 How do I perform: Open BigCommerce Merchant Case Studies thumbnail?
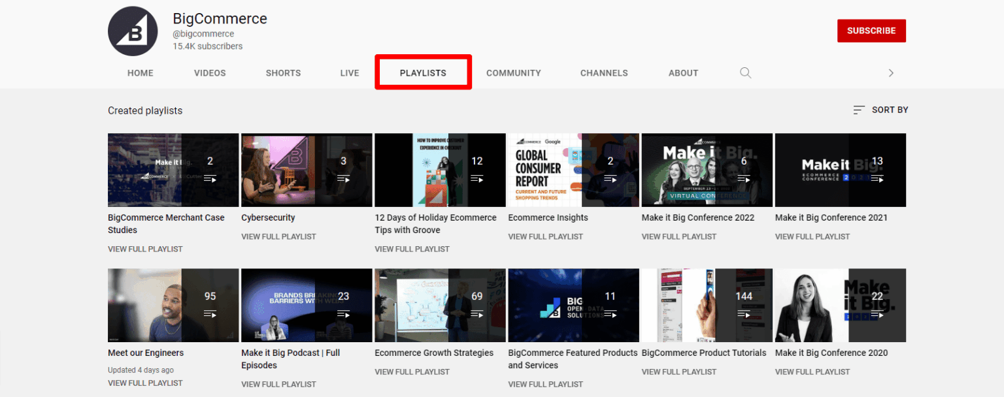pyautogui.click(x=173, y=170)
